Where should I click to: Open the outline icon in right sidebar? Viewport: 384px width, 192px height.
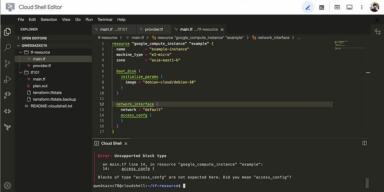[377, 32]
